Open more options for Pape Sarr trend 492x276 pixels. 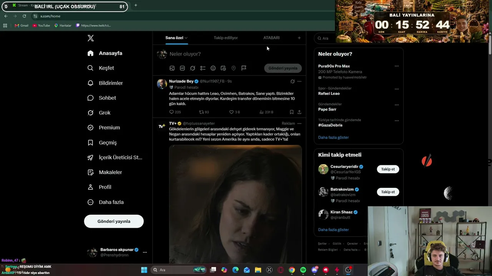click(x=397, y=105)
